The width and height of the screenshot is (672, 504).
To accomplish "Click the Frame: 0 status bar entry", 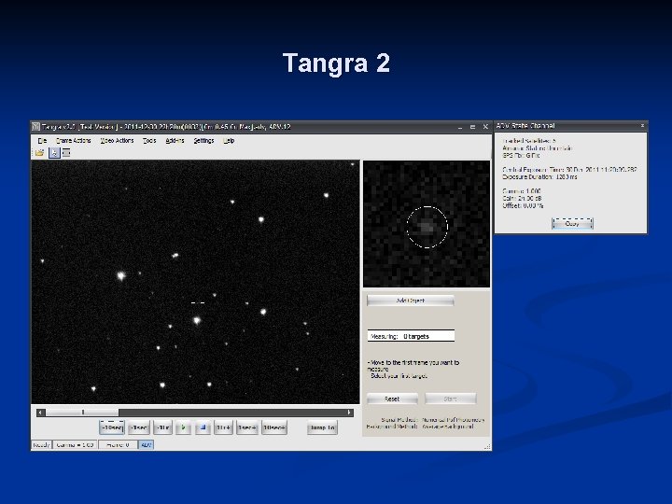I will coord(118,445).
